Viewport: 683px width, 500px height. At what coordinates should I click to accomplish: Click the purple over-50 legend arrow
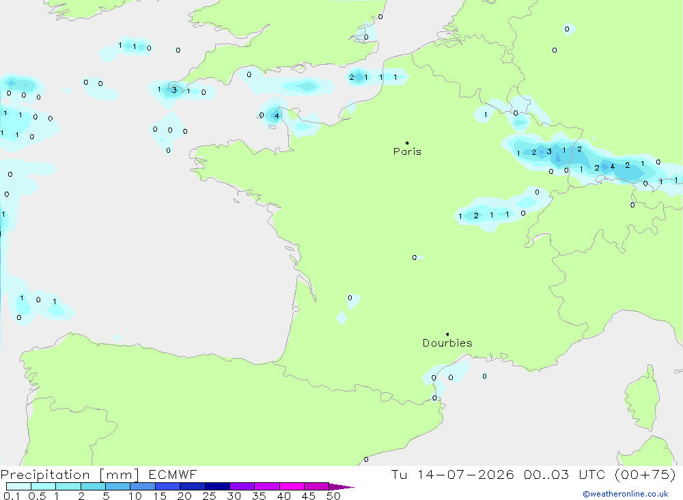pos(341,487)
